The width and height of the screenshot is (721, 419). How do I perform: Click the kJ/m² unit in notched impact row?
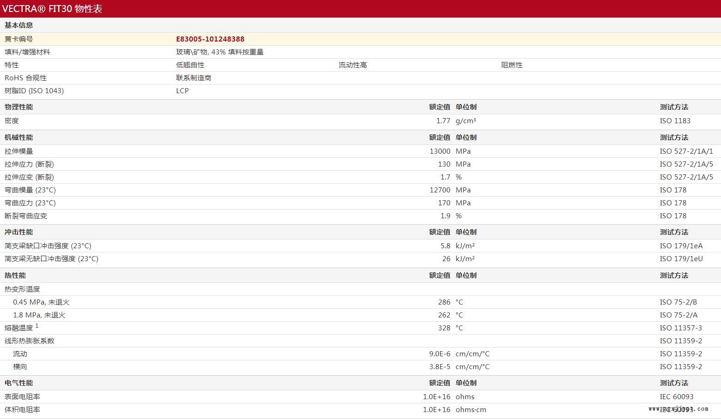pyautogui.click(x=465, y=246)
